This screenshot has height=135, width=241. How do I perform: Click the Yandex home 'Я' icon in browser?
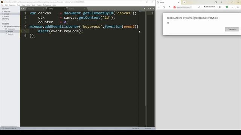point(164,7)
